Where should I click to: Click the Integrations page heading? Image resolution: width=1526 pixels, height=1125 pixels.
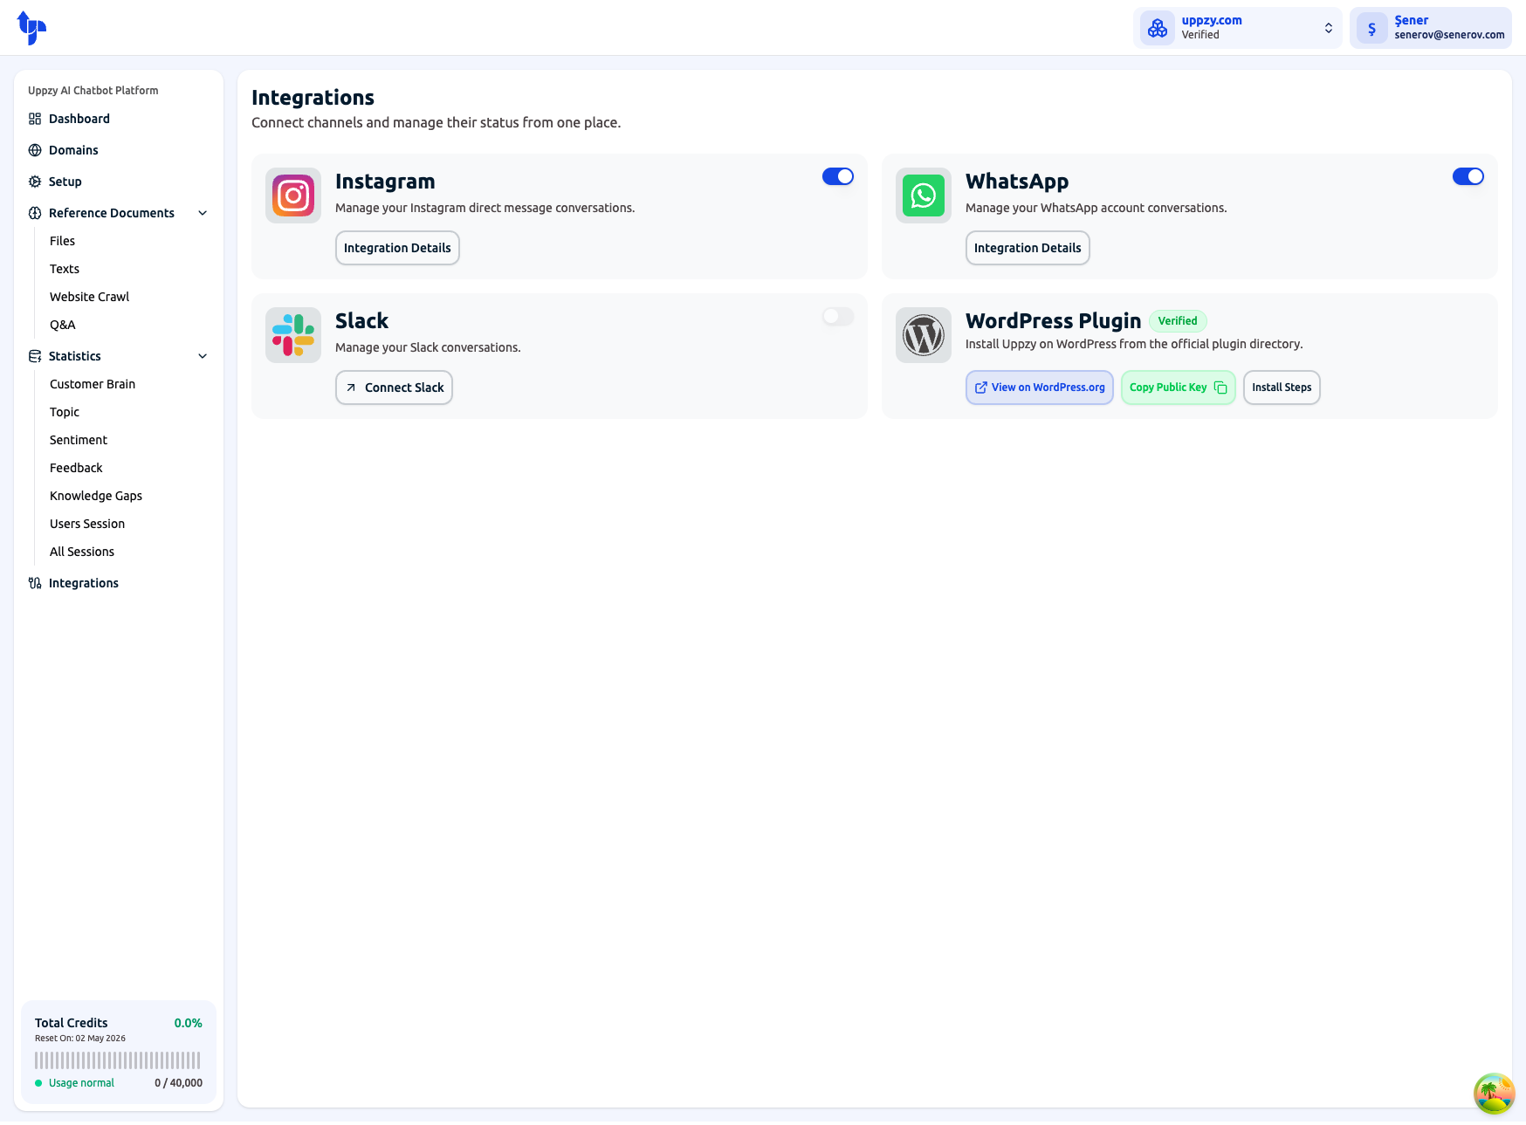click(x=313, y=98)
